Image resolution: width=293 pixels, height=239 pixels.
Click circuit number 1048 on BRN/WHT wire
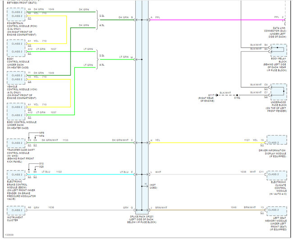233,207
